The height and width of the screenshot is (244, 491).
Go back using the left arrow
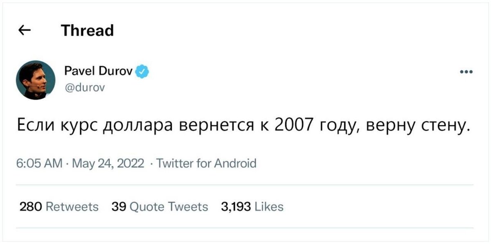tap(25, 31)
